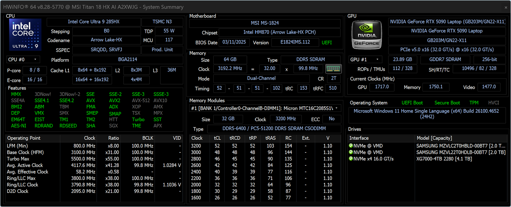The height and width of the screenshot is (207, 511).
Task: Click the Prod. Unit field
Action: pyautogui.click(x=162, y=50)
